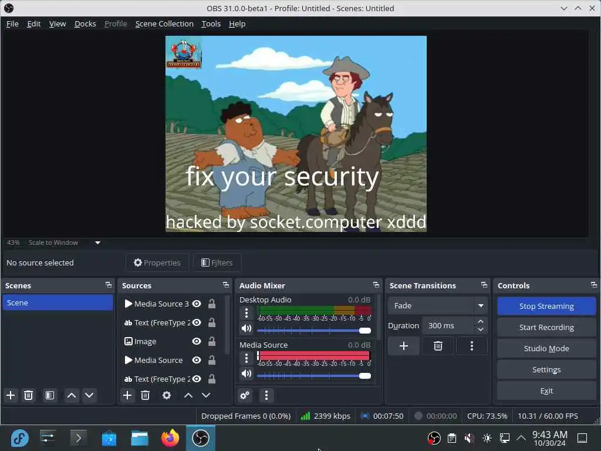Click the transition Duration input field

[448, 325]
